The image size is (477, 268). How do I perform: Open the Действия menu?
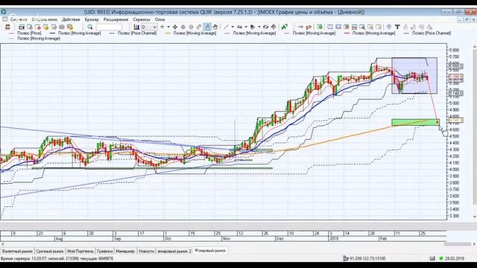tap(71, 19)
